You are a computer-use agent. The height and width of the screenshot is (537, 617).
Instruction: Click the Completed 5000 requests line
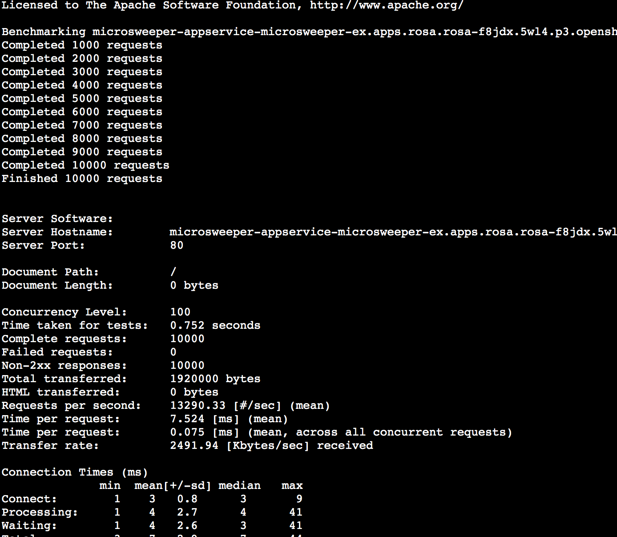point(82,98)
